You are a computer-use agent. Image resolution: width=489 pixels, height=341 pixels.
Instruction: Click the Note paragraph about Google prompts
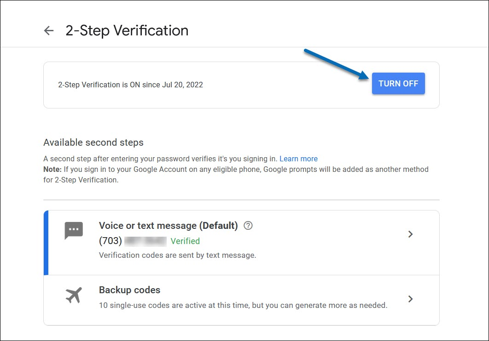click(x=236, y=175)
